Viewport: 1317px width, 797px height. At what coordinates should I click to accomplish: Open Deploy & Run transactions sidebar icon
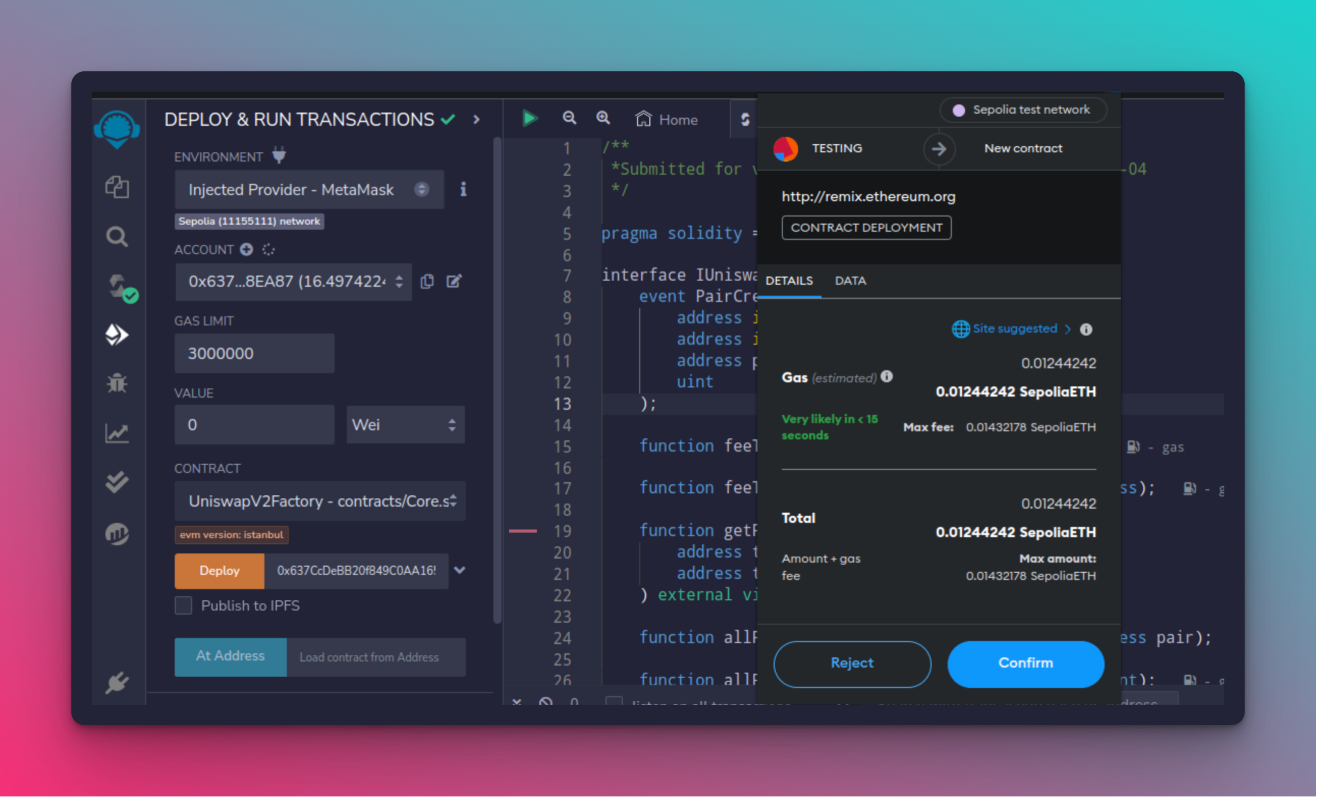pyautogui.click(x=117, y=335)
